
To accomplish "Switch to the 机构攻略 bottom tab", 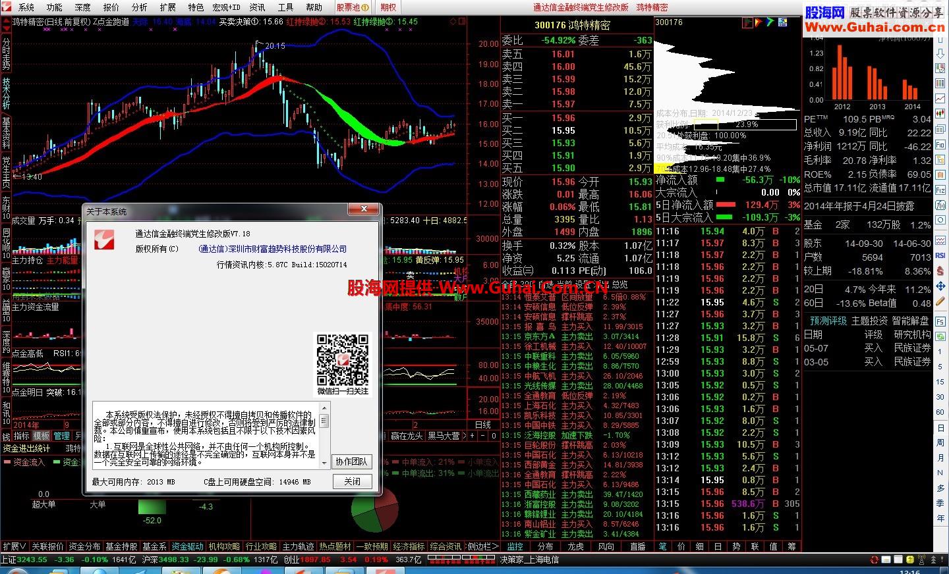I will pyautogui.click(x=224, y=546).
